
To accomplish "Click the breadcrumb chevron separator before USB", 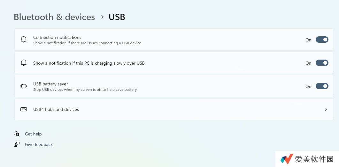I will tap(102, 17).
